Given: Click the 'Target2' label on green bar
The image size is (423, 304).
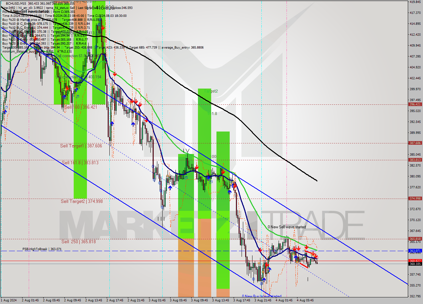Looking at the screenshot, I should [211, 91].
